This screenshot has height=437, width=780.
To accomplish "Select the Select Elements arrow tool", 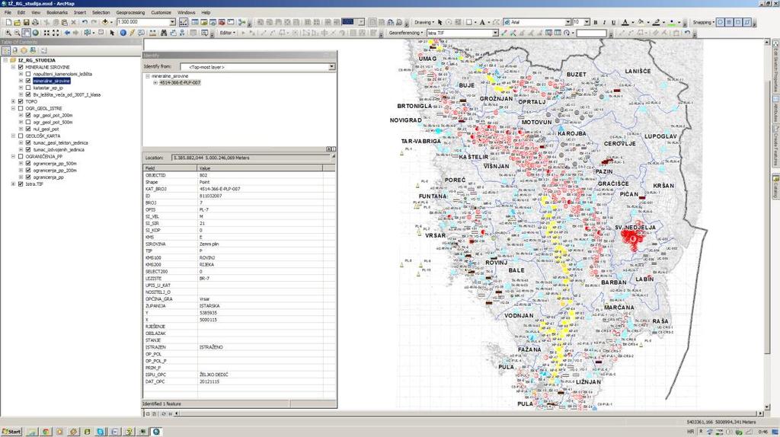I will tap(112, 33).
